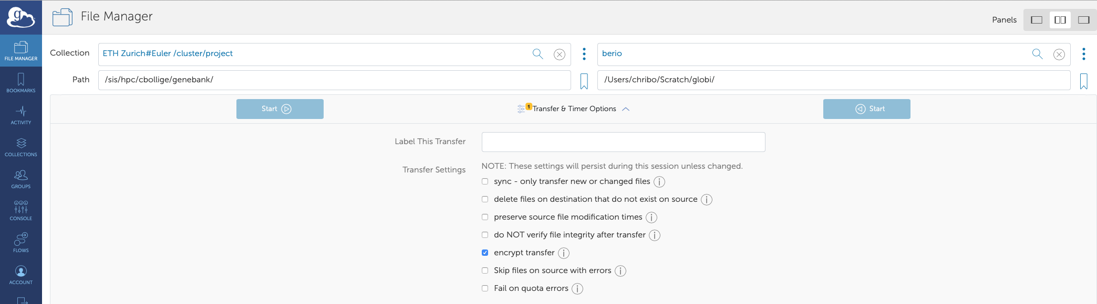Show info for do NOT verify integrity

[655, 235]
